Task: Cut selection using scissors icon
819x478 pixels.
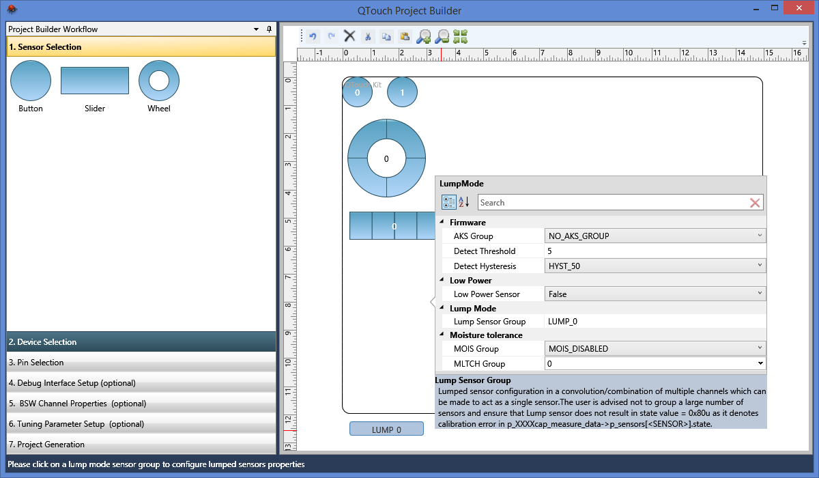Action: 368,36
